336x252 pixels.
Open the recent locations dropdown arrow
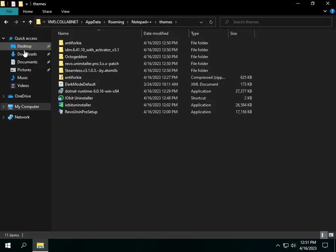24,22
